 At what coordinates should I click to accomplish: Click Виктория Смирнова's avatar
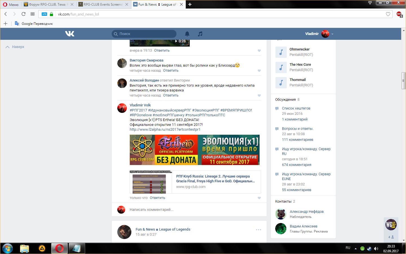tap(122, 63)
